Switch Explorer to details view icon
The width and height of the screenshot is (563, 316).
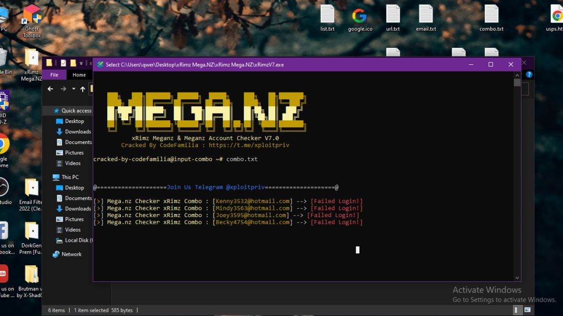pyautogui.click(x=516, y=310)
